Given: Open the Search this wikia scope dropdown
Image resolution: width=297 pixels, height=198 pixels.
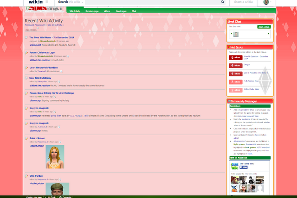Looking at the screenshot, I should pyautogui.click(x=71, y=2).
